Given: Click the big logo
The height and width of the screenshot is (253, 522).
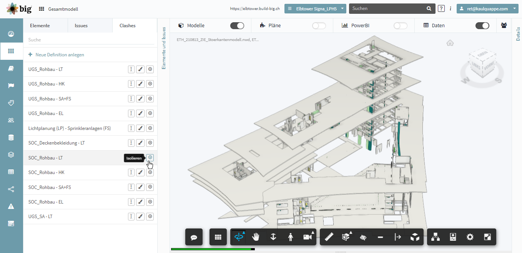Looking at the screenshot, I should tap(18, 8).
